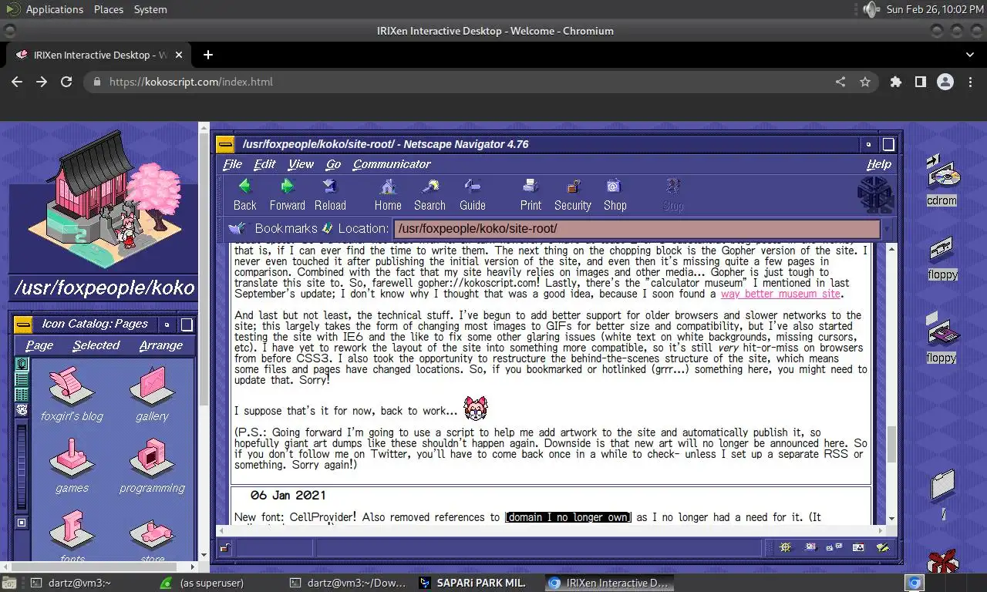Click the Netscape logo throbber

click(x=875, y=194)
